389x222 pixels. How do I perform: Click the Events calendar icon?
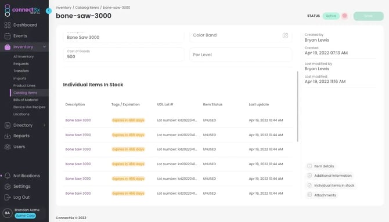click(8, 36)
